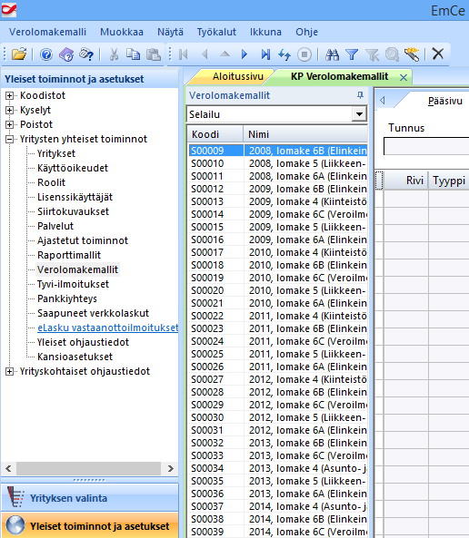This screenshot has height=538, width=469.
Task: Go to first record using the navigation icon
Action: click(x=184, y=54)
